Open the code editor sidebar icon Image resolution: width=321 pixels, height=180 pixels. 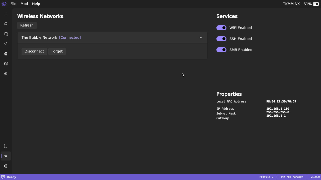click(x=6, y=44)
